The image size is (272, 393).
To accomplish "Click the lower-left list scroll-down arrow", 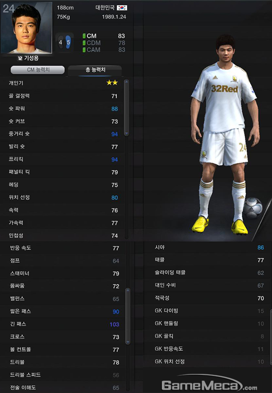I will 128,342.
